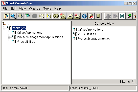138x92 pixels.
Task: Open the Wizards menu
Action: point(34,9)
